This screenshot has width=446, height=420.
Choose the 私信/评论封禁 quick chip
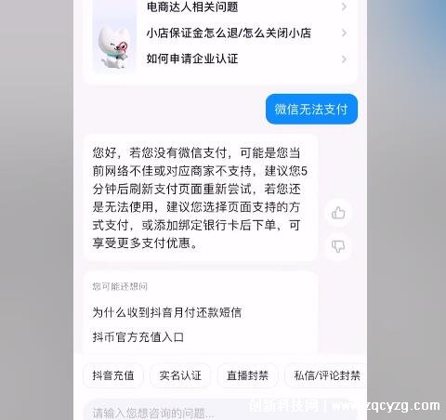click(326, 375)
